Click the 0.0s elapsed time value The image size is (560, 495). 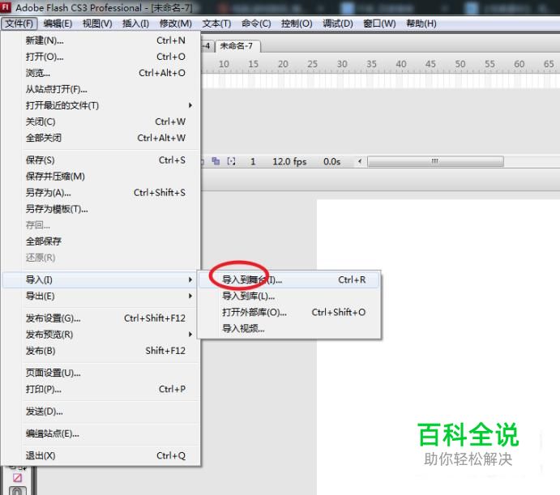pyautogui.click(x=331, y=161)
